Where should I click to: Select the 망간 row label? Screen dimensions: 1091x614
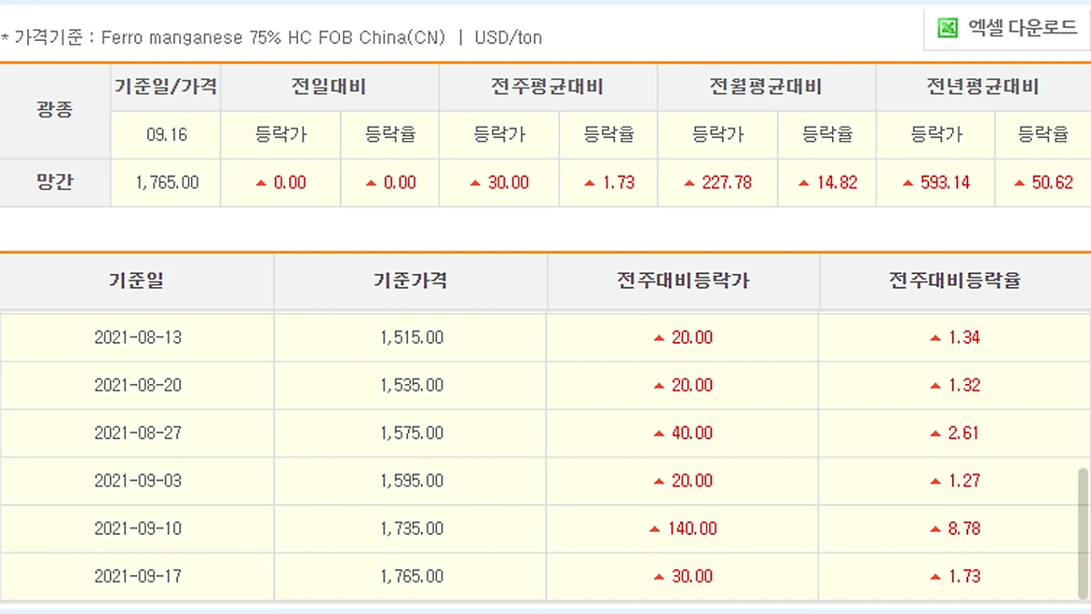click(54, 182)
